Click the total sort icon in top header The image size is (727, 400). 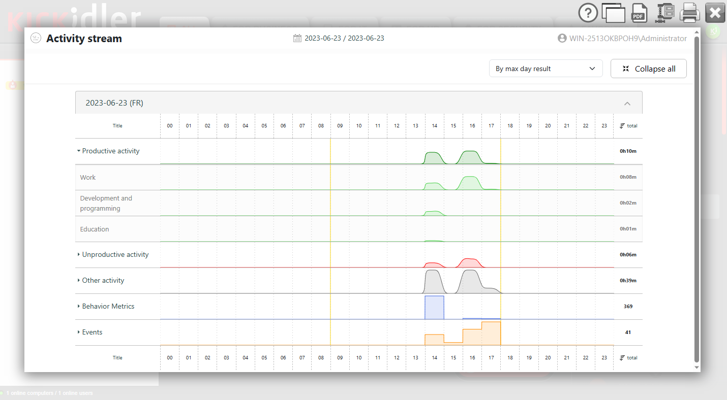click(x=622, y=126)
